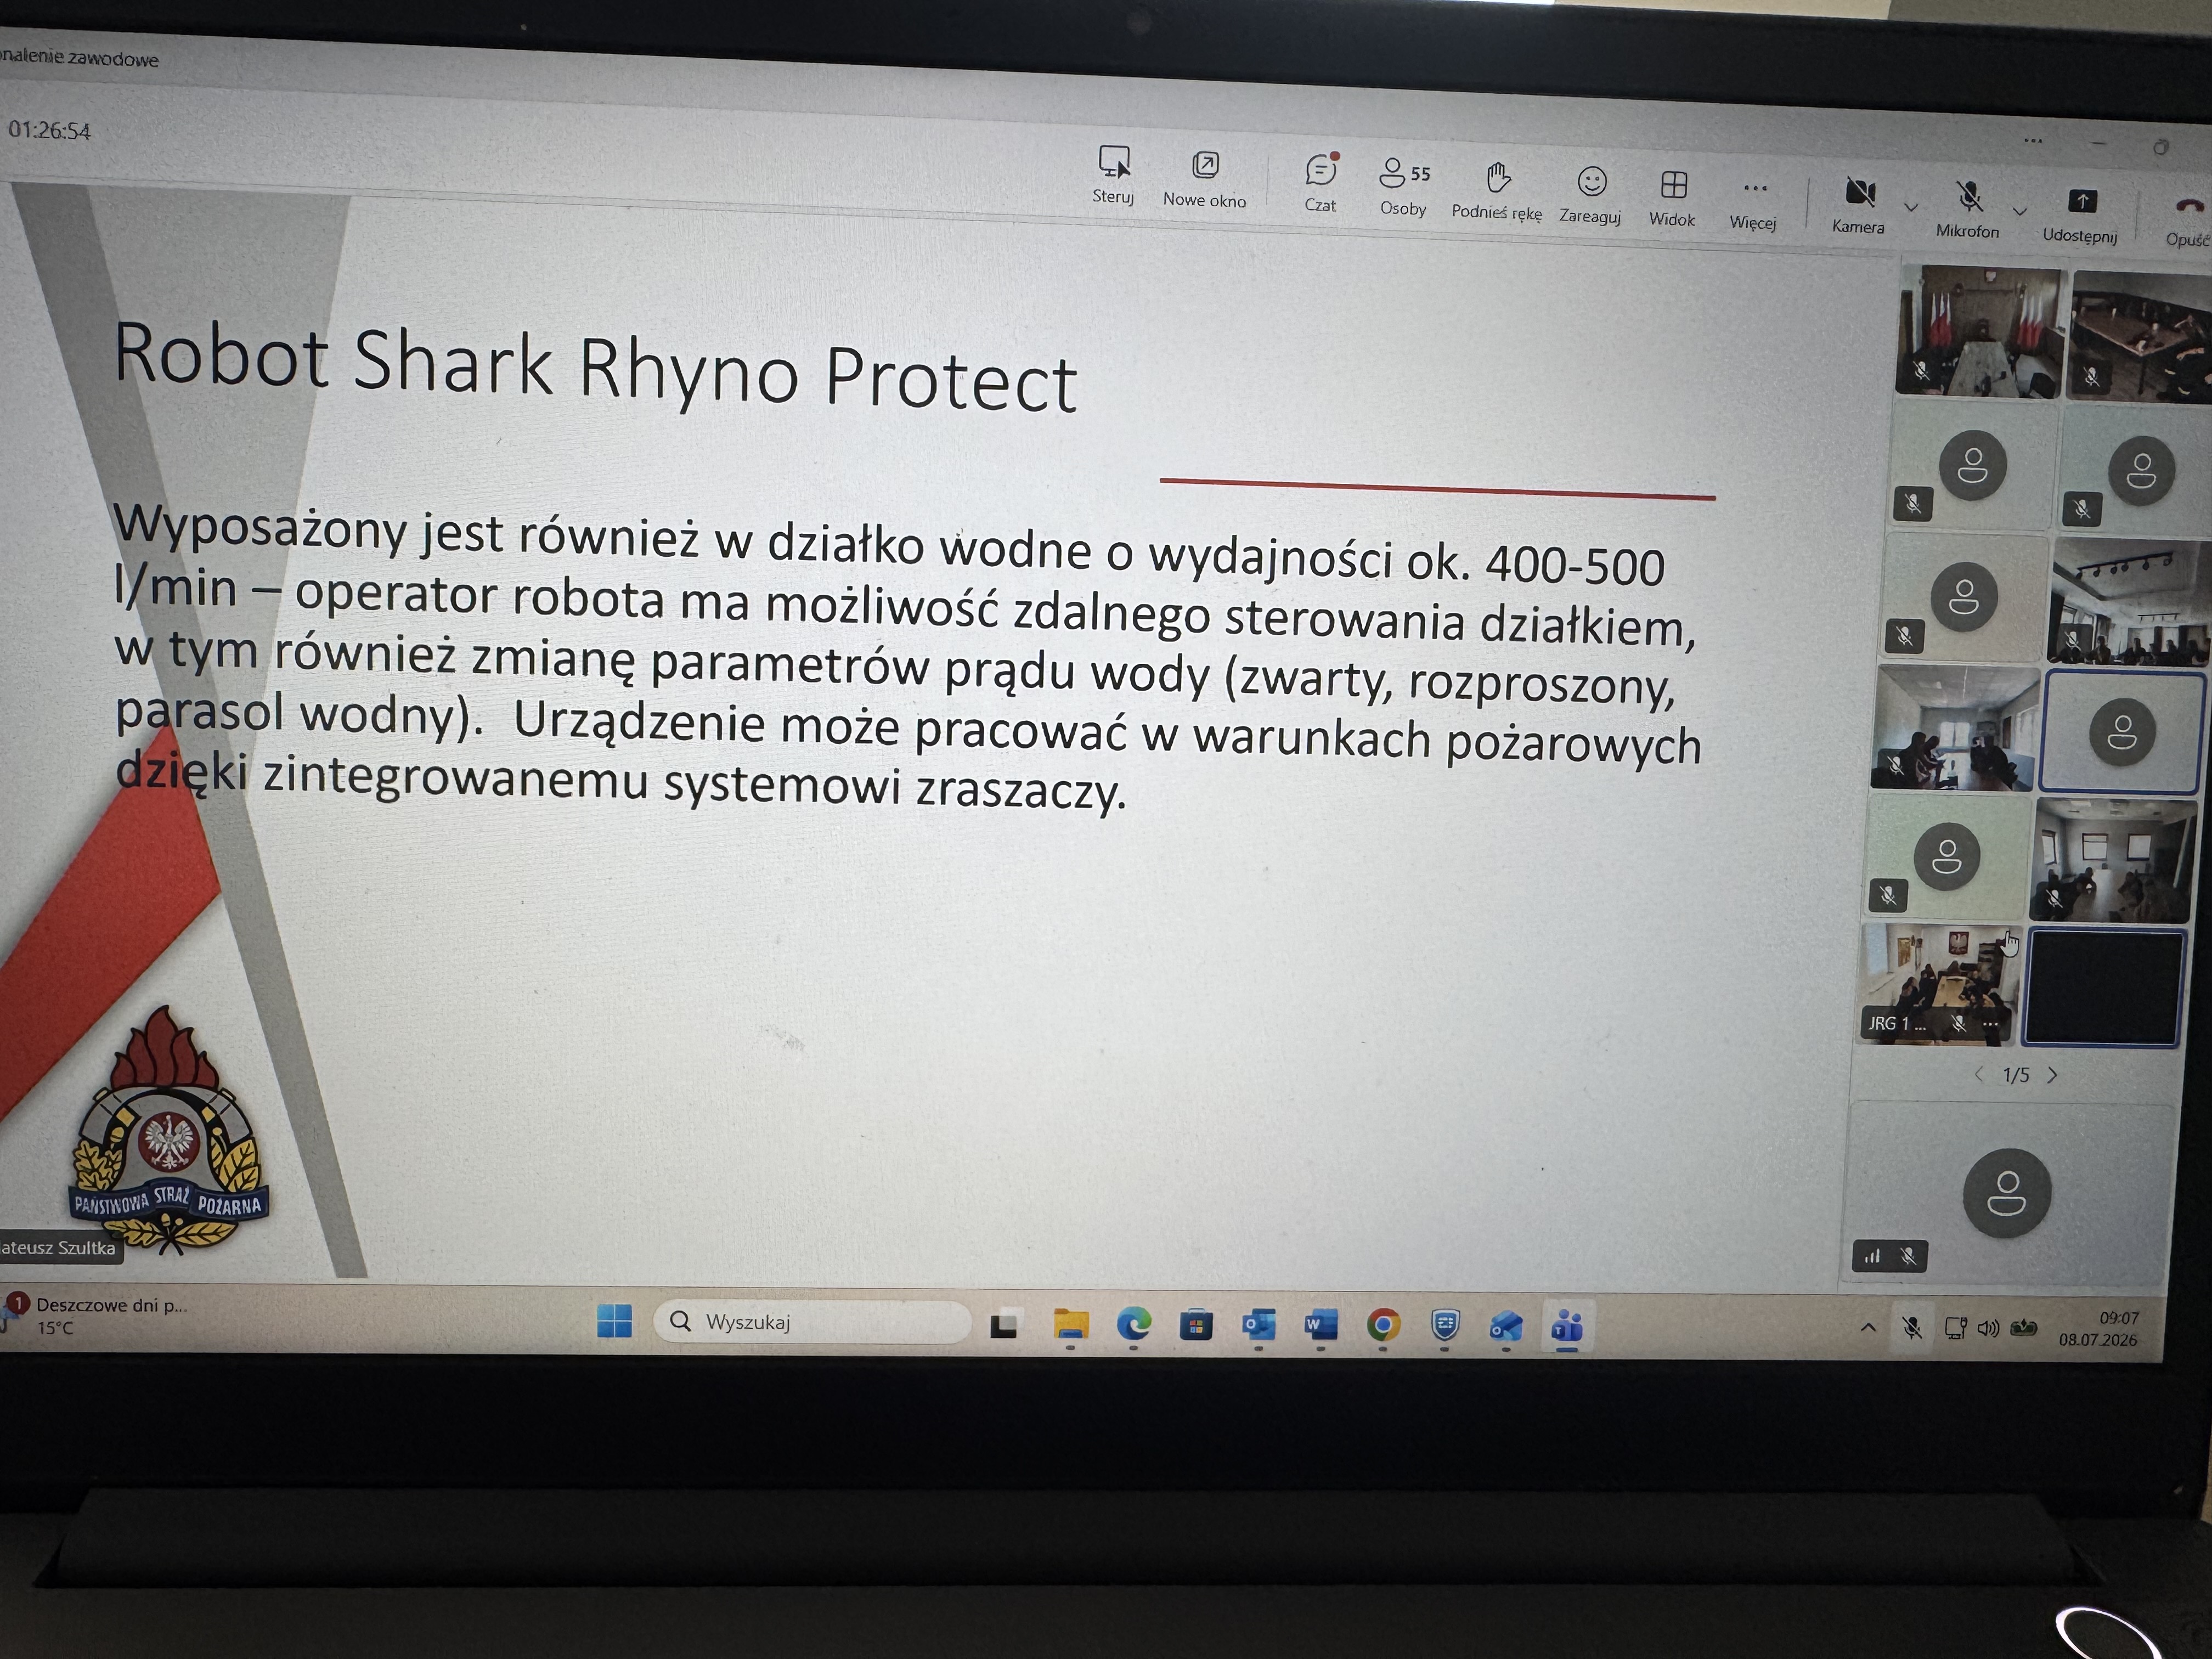This screenshot has width=2212, height=1659.
Task: Click the Wyszukaj taskbar search box
Action: coord(811,1322)
